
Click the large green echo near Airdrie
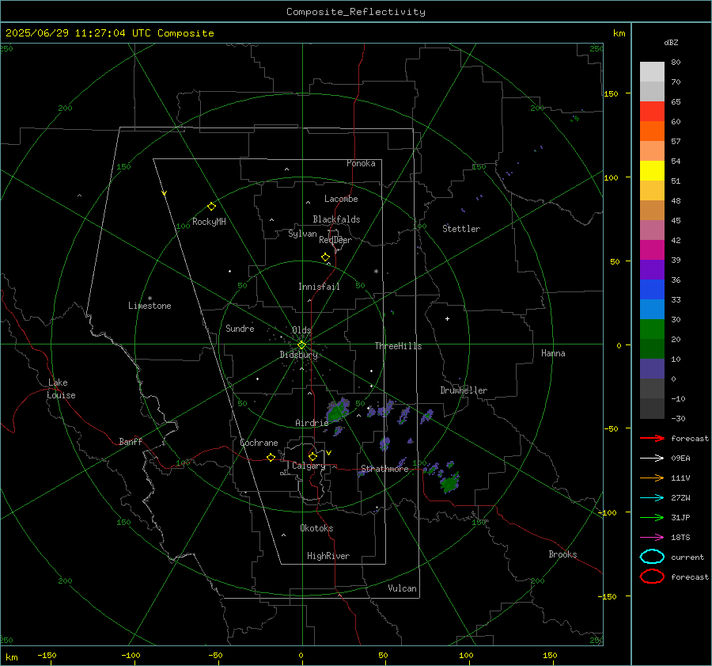[x=337, y=412]
